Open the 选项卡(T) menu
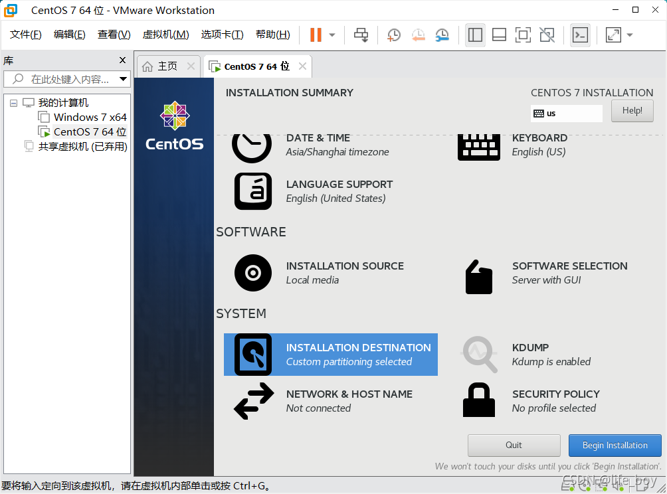 click(222, 35)
